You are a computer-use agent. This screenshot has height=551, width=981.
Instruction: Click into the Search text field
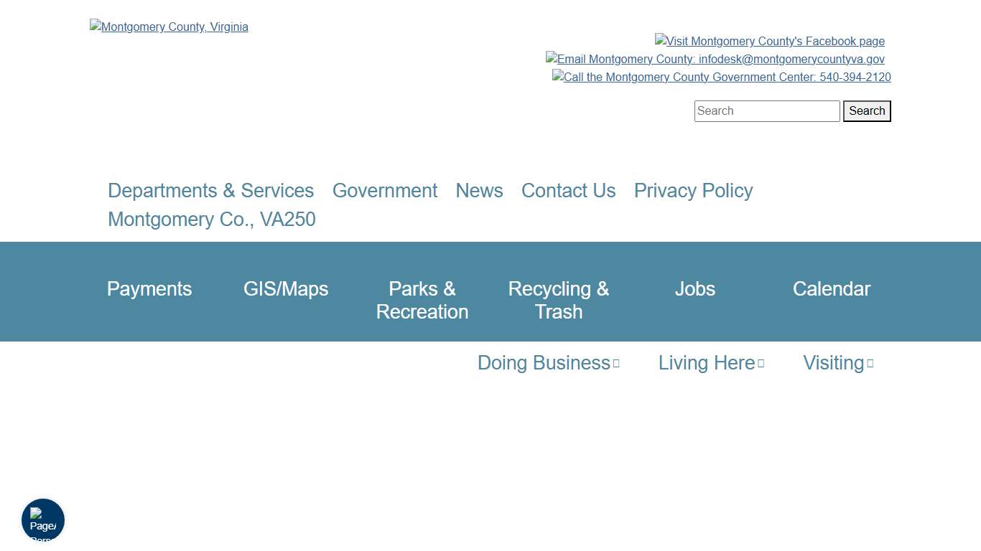[766, 111]
